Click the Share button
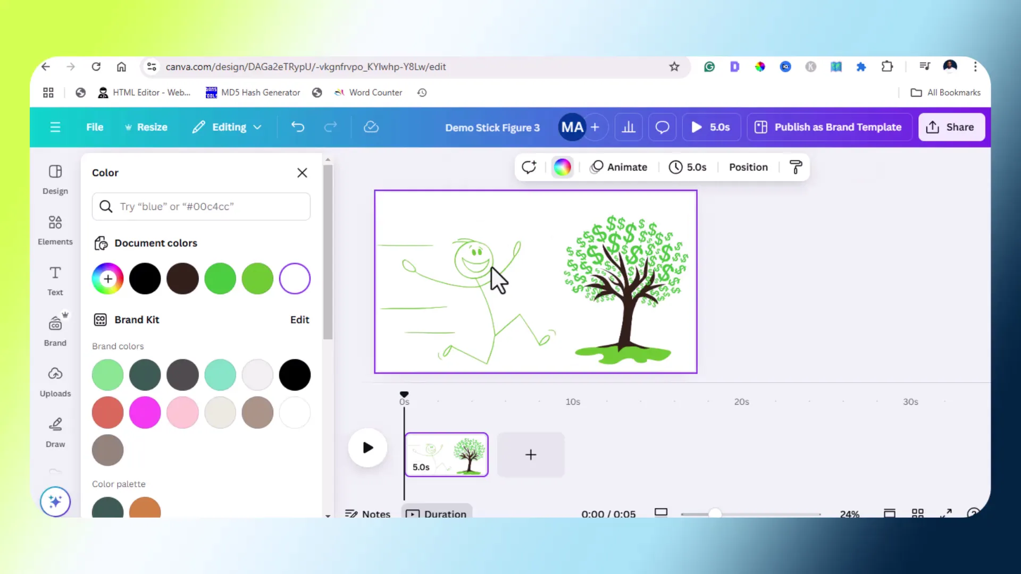Image resolution: width=1021 pixels, height=574 pixels. point(951,127)
